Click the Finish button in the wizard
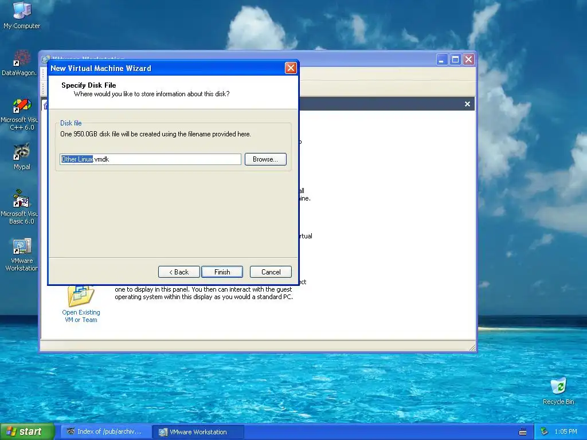Screen dimensions: 587x440 tap(222, 272)
